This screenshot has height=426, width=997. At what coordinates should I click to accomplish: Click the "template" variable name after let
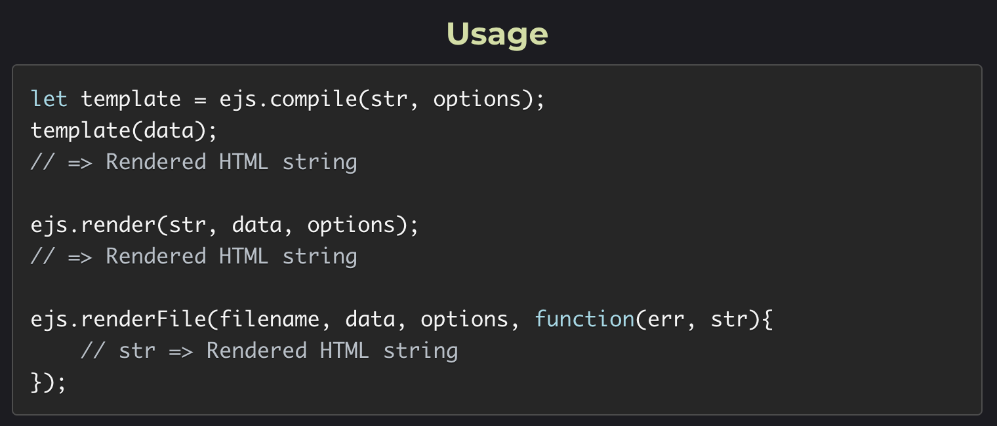(x=131, y=99)
